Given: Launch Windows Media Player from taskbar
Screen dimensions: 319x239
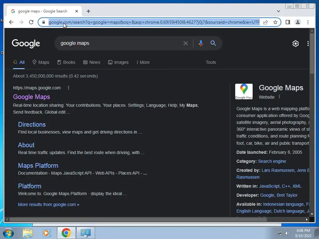Looking at the screenshot, I should click(47, 233).
